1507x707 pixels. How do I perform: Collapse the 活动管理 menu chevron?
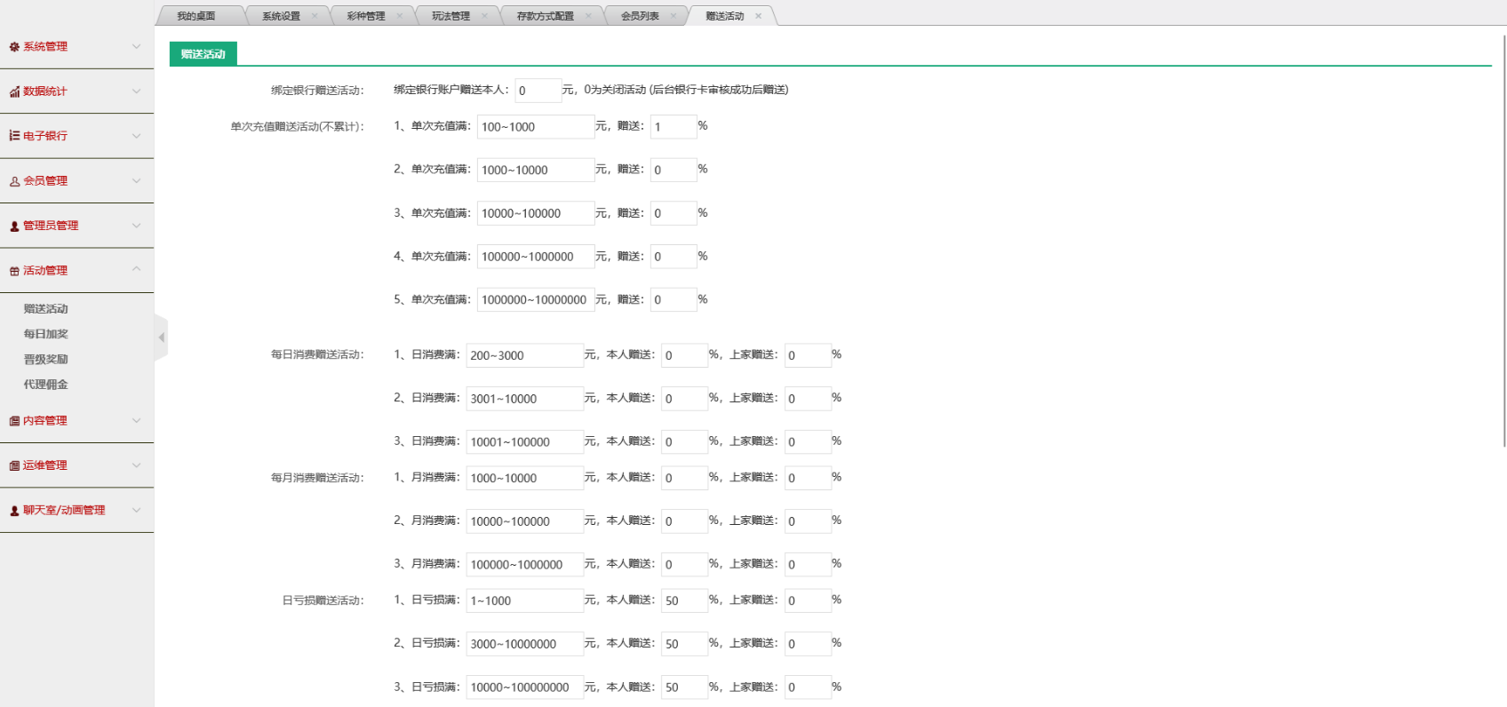point(136,270)
